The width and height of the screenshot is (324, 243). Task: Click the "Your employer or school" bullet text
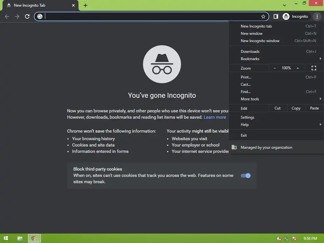tap(196, 145)
